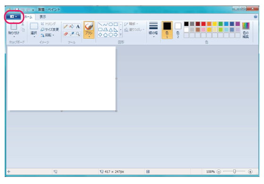This screenshot has width=264, height=184.
Task: Choose the Rounded rectangle shape
Action: [100, 30]
